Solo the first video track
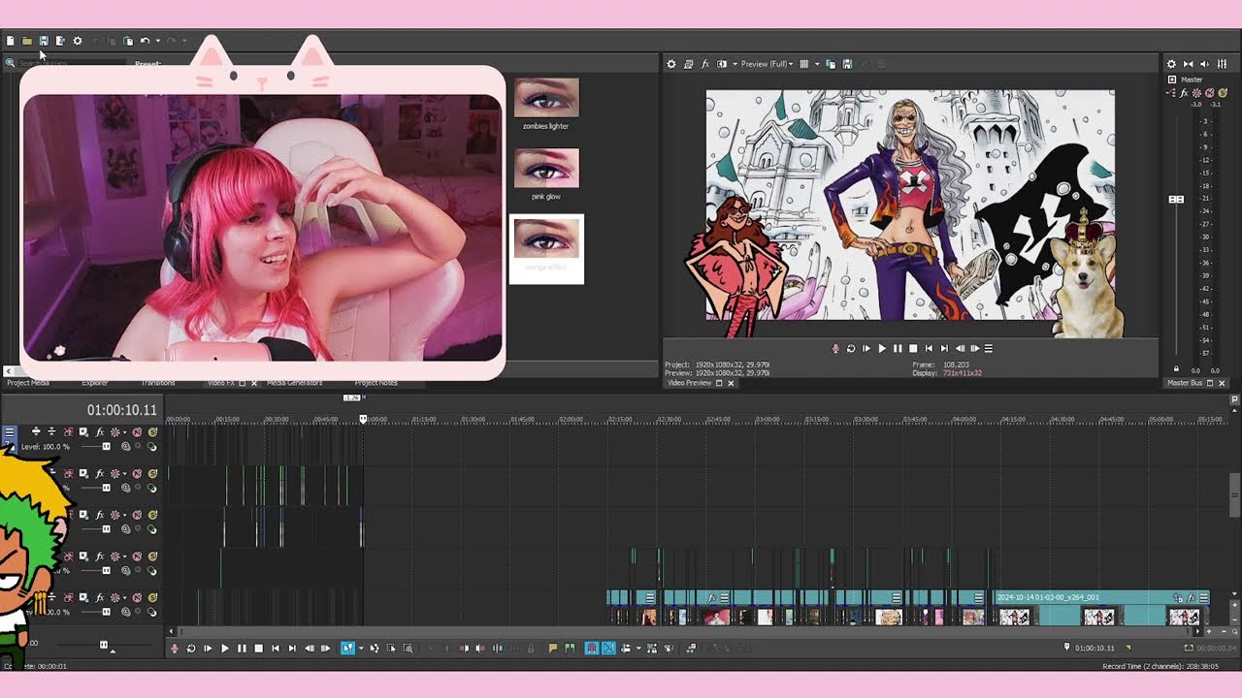The image size is (1242, 698). (x=152, y=431)
